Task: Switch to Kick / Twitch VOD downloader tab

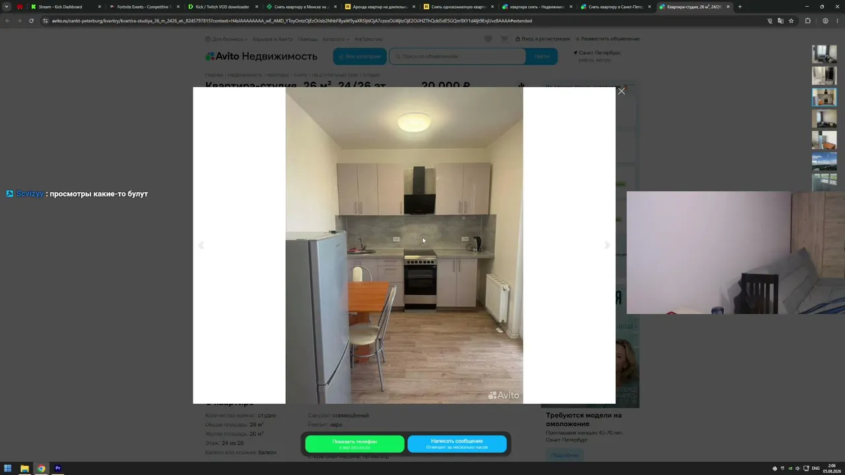Action: 222,7
